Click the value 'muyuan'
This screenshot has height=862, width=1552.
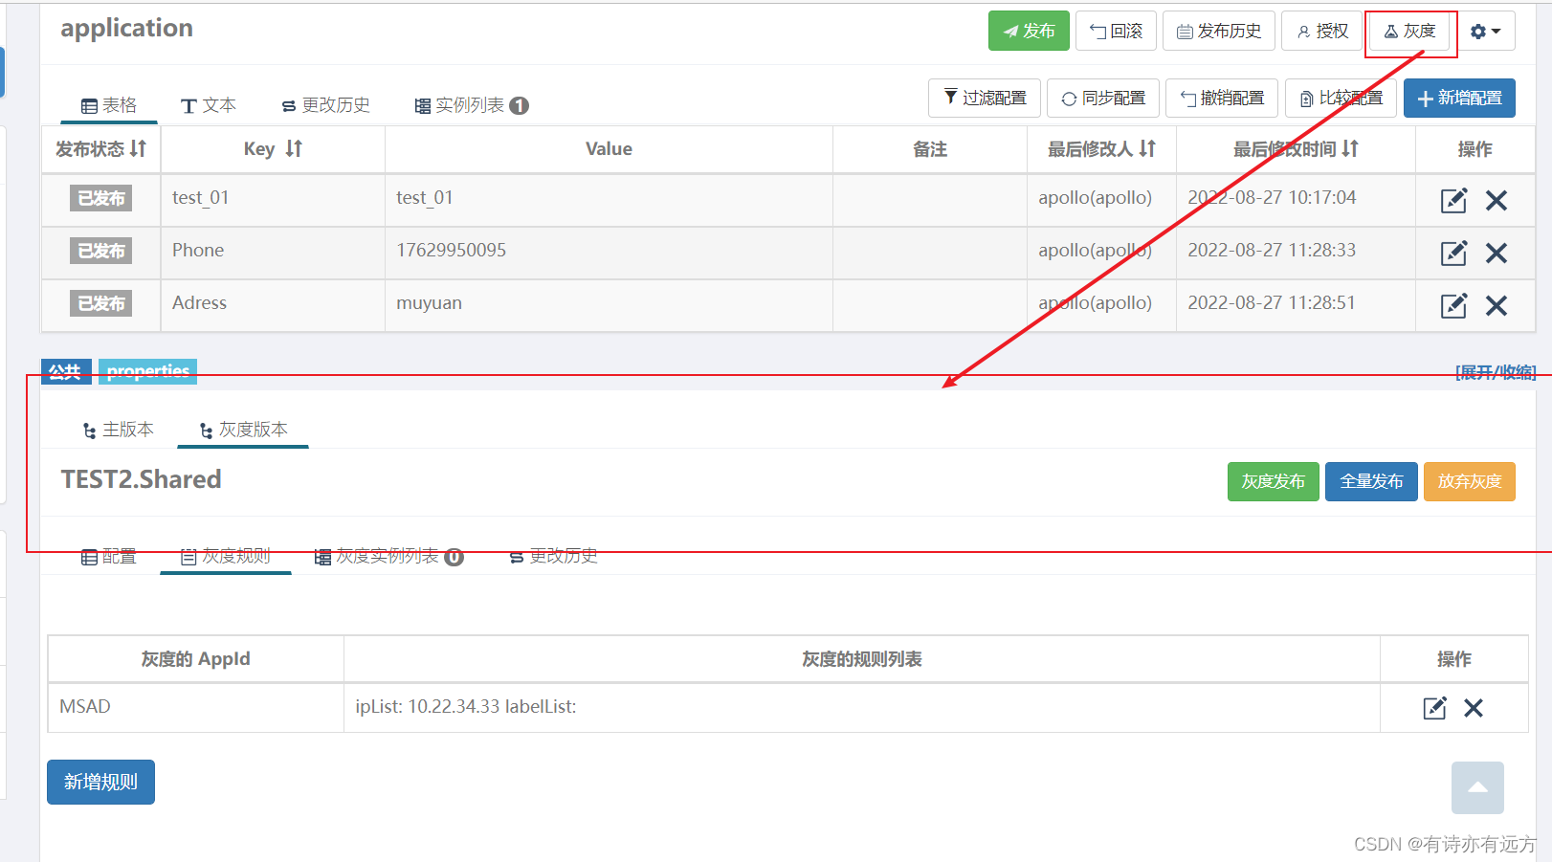click(430, 303)
